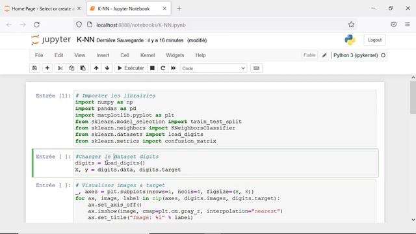This screenshot has height=234, width=416.
Task: Open the File menu
Action: click(x=39, y=55)
